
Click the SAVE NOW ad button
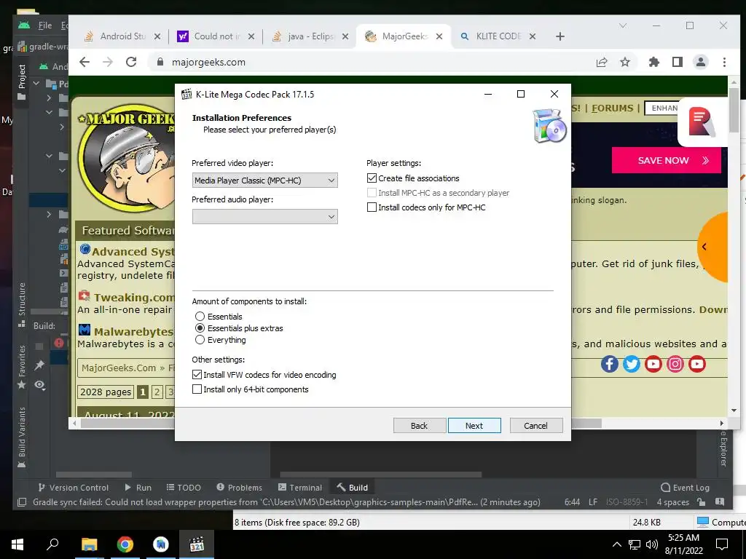coord(666,160)
